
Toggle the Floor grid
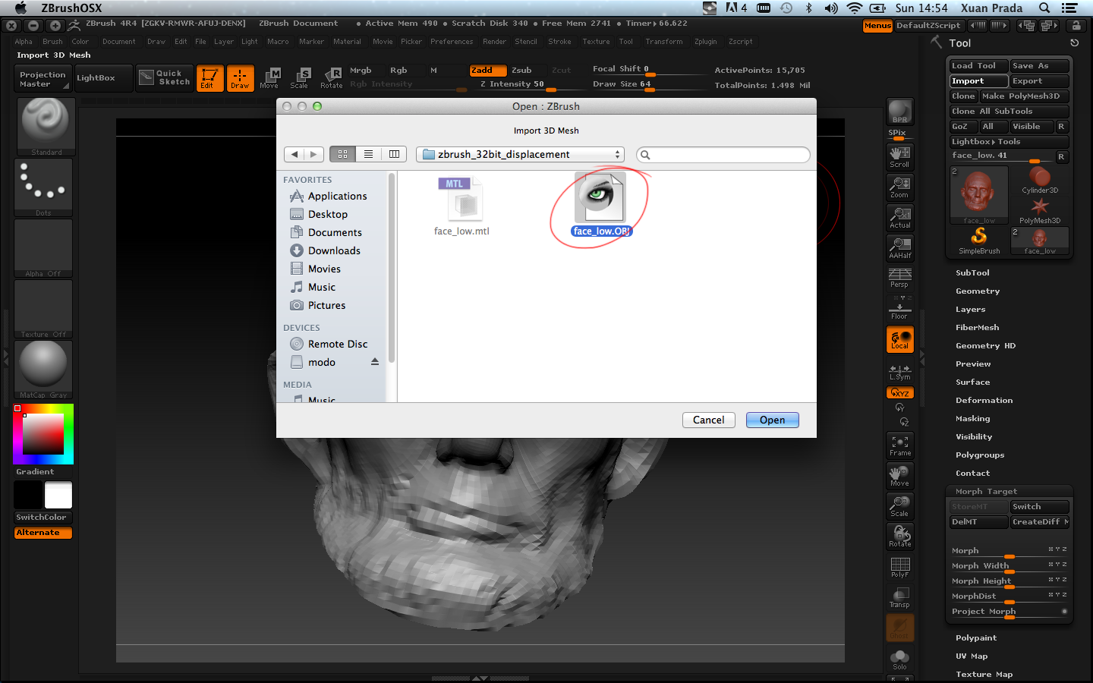click(x=900, y=308)
